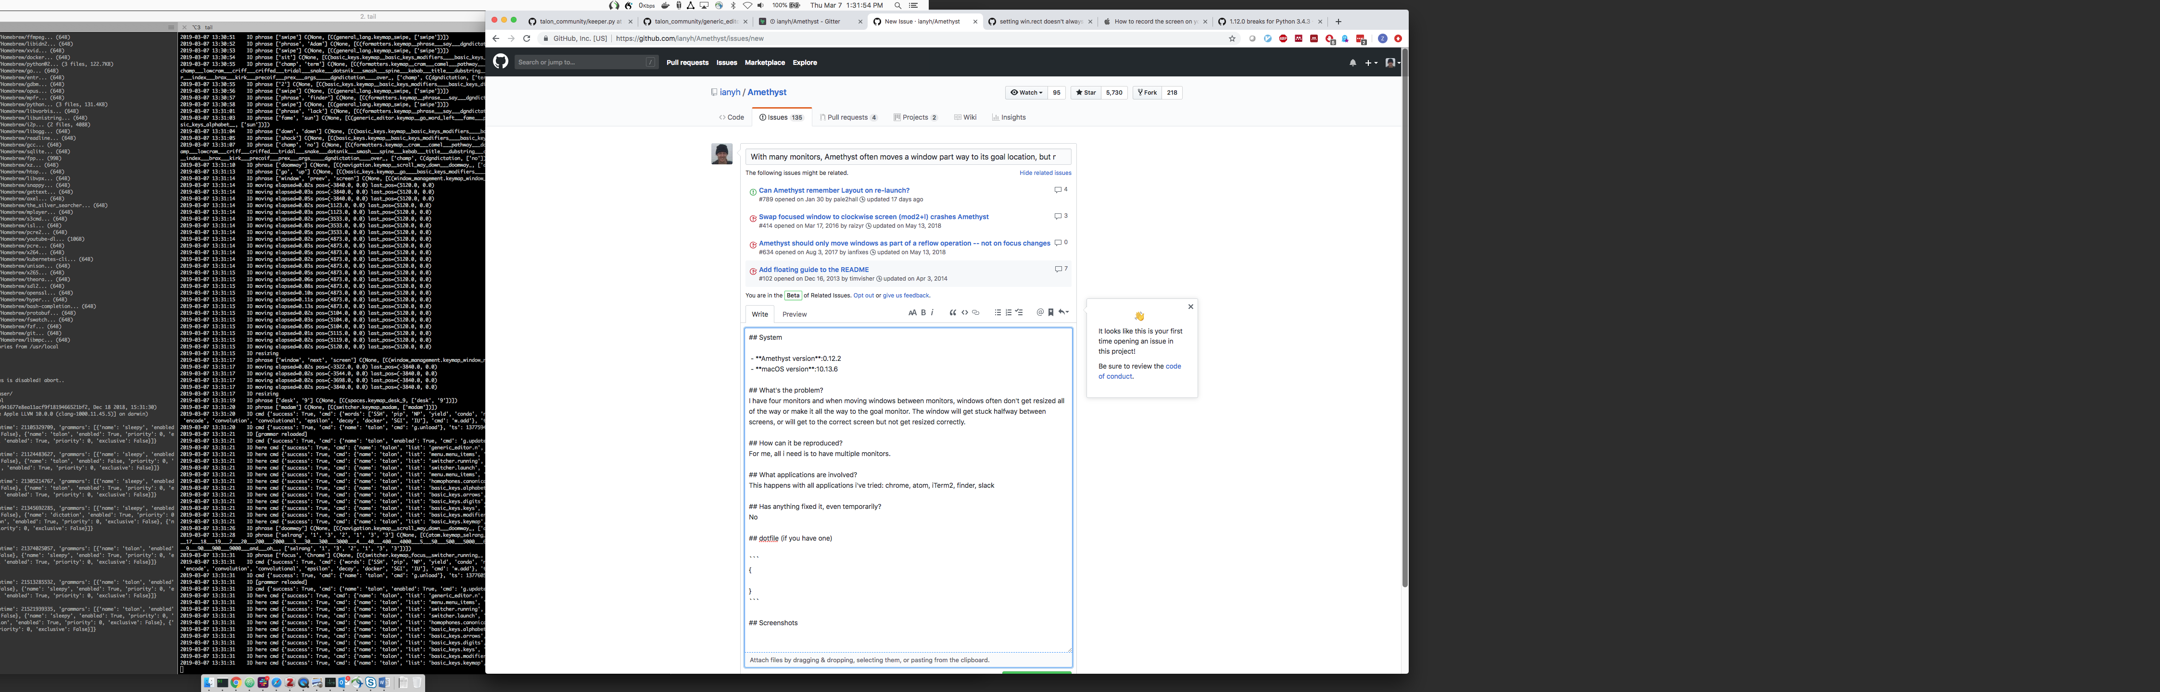Mention a user with the @ icon

[1041, 312]
